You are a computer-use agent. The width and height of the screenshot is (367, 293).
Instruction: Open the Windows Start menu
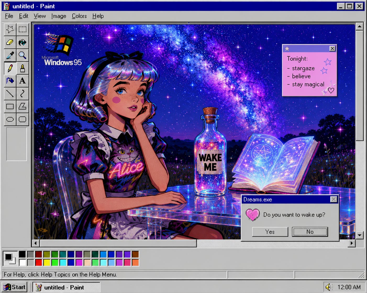(14, 287)
